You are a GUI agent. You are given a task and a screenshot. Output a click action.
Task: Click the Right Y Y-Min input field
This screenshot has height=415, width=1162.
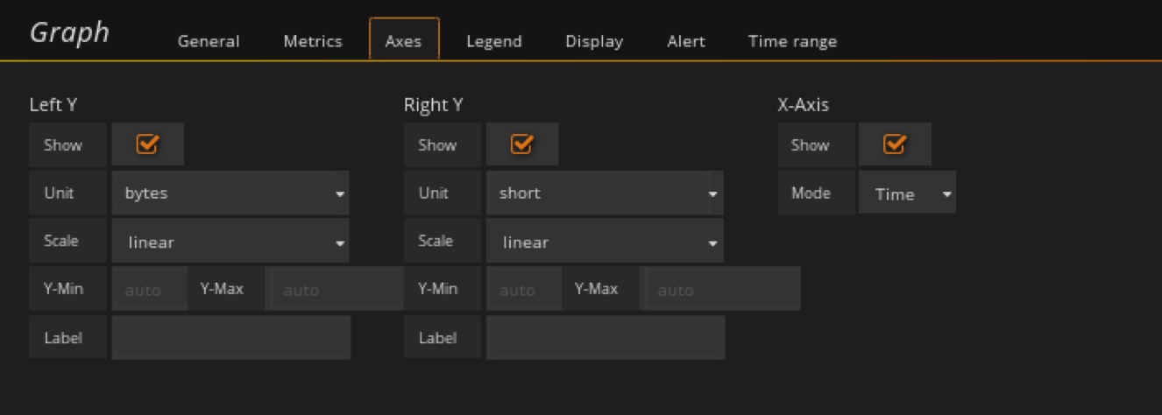point(523,290)
